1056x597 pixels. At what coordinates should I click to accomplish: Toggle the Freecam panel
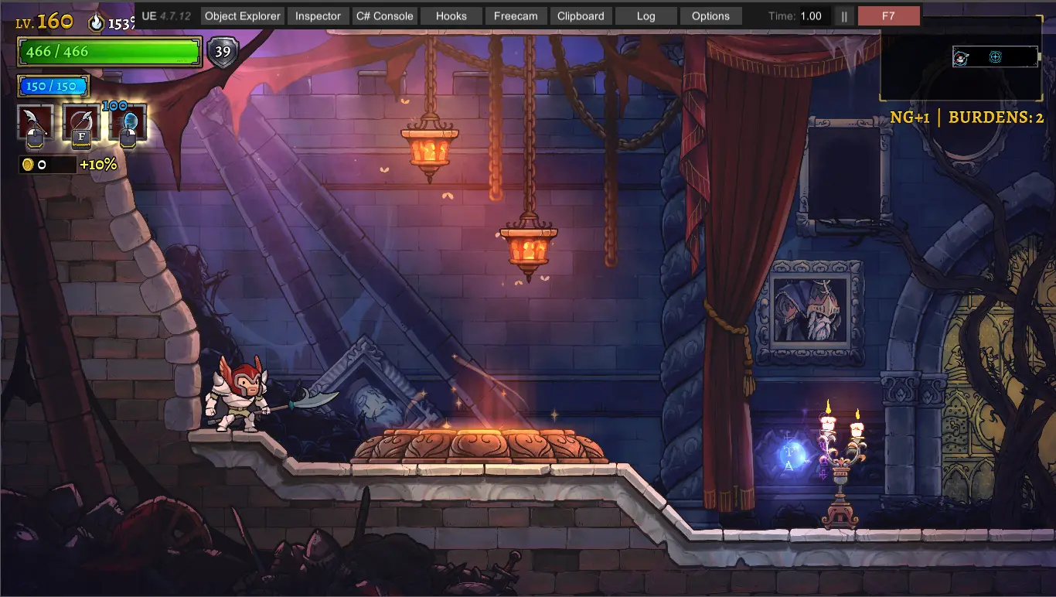pos(516,15)
